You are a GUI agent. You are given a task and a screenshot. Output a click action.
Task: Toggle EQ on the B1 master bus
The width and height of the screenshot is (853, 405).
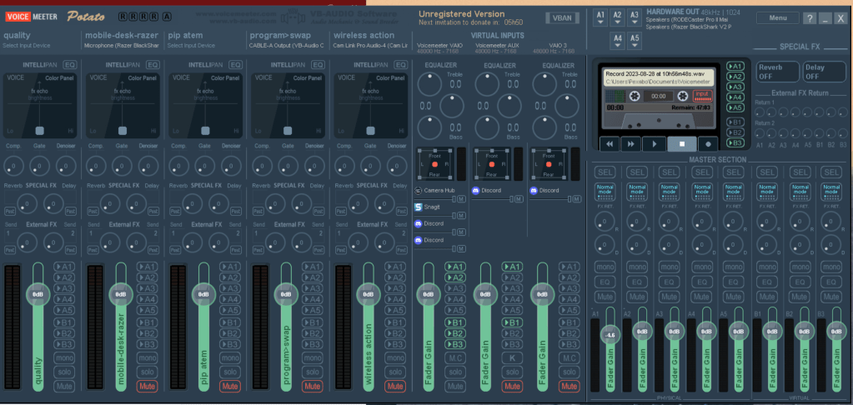766,282
